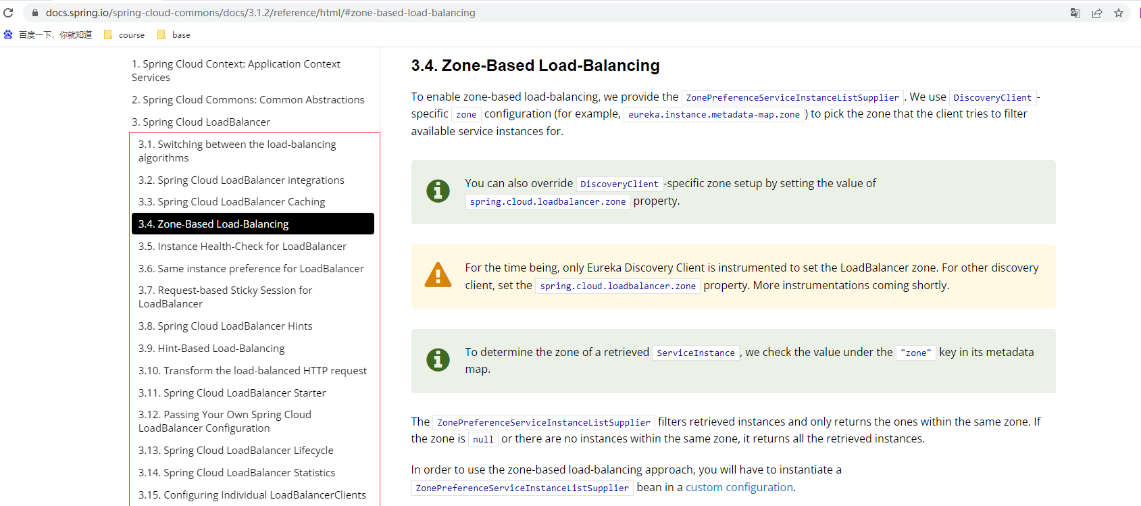This screenshot has height=506, width=1141.
Task: Click ZonePreferenceServiceInstanceListSupplier in the first paragraph
Action: [792, 97]
